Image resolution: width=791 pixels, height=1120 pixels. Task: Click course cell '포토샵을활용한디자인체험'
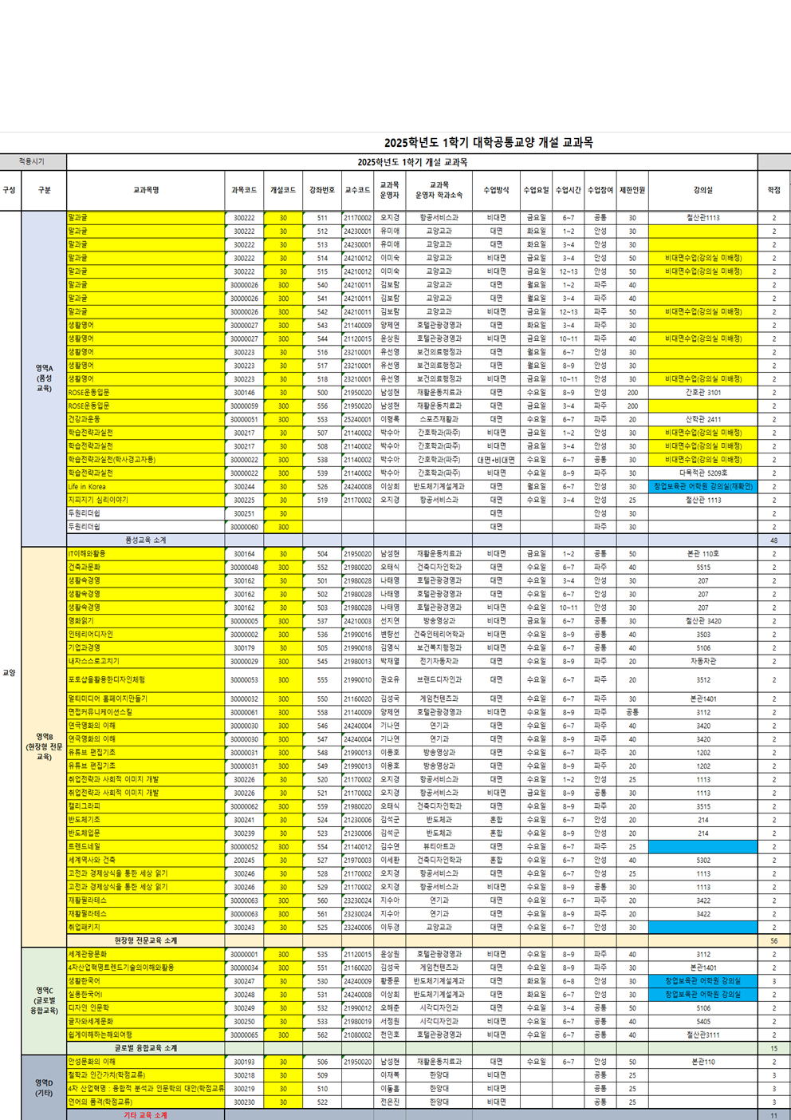click(146, 680)
